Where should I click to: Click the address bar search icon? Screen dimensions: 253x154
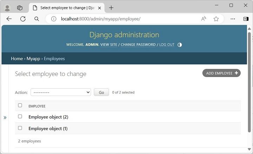(37, 19)
